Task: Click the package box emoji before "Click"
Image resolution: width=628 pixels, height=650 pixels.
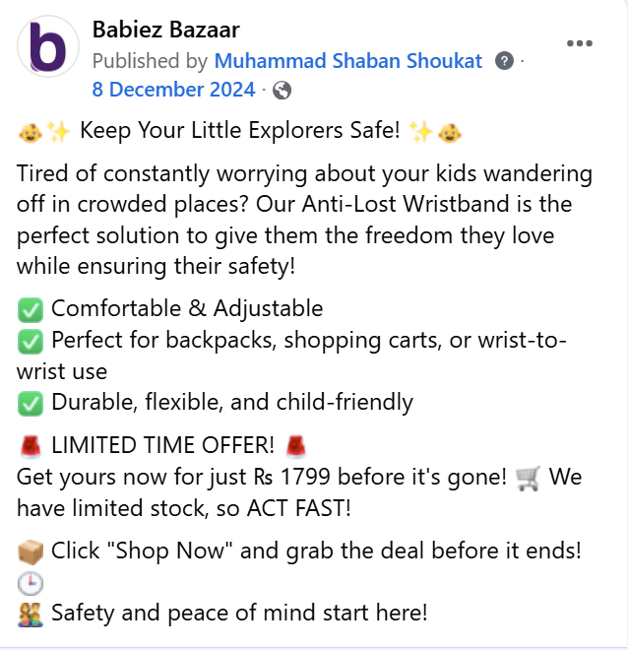Action: (x=31, y=551)
